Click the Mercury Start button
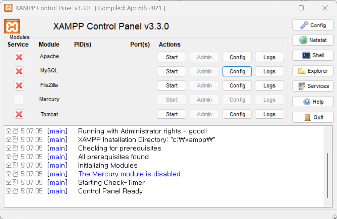337x219 pixels. coord(171,100)
